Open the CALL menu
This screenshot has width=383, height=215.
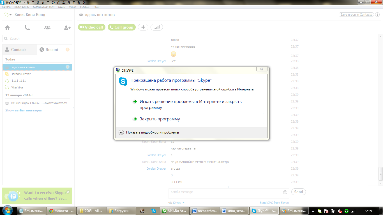(62, 7)
